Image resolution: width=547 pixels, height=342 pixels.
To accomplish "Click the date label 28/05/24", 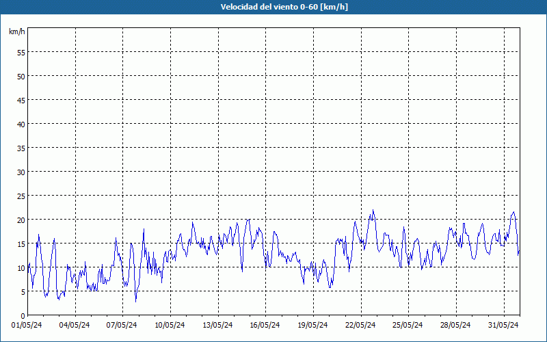I will point(455,325).
